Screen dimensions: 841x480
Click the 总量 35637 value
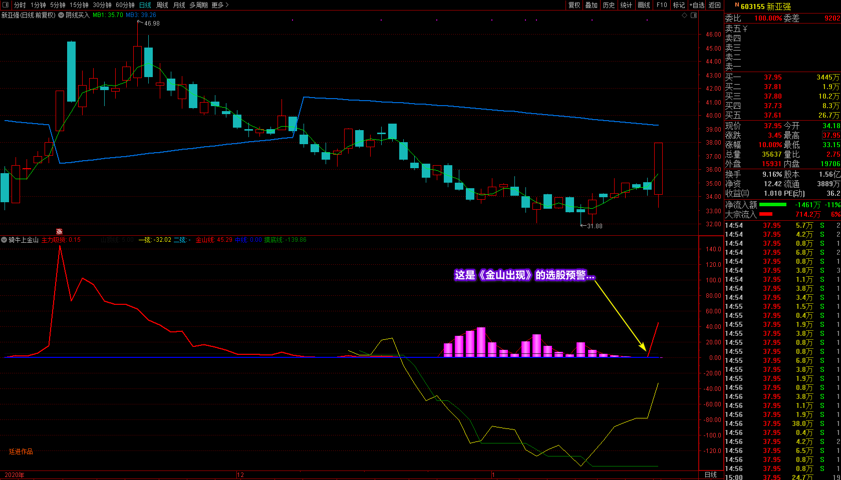pos(772,154)
